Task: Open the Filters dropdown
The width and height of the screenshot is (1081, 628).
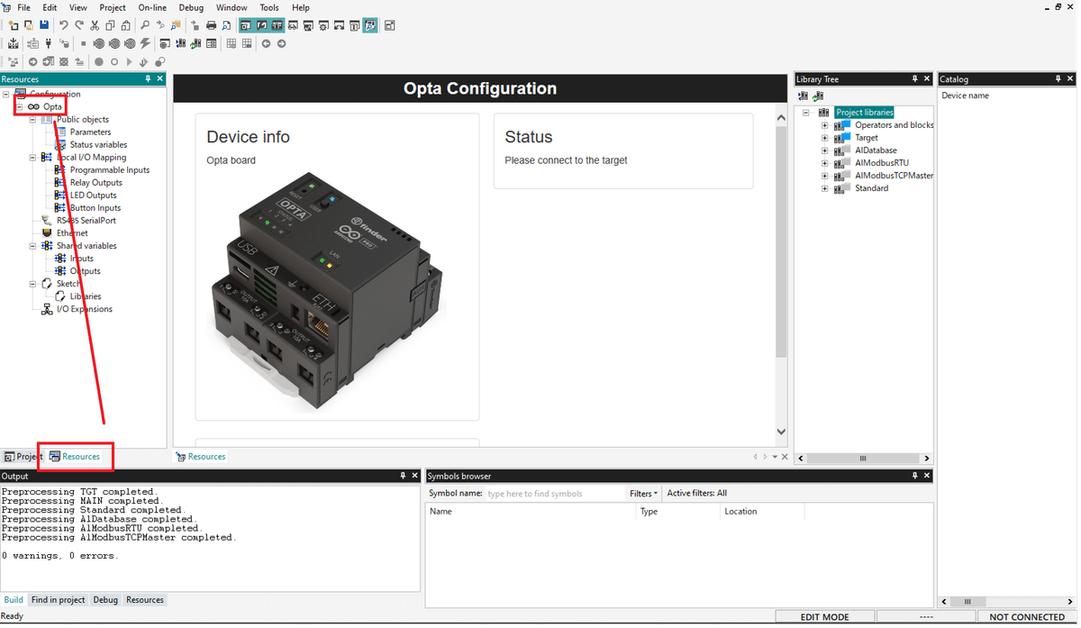Action: [x=643, y=494]
